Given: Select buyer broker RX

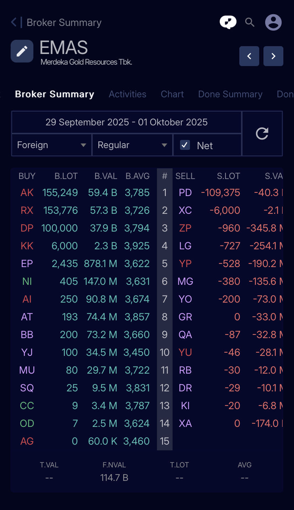Looking at the screenshot, I should pyautogui.click(x=27, y=210).
